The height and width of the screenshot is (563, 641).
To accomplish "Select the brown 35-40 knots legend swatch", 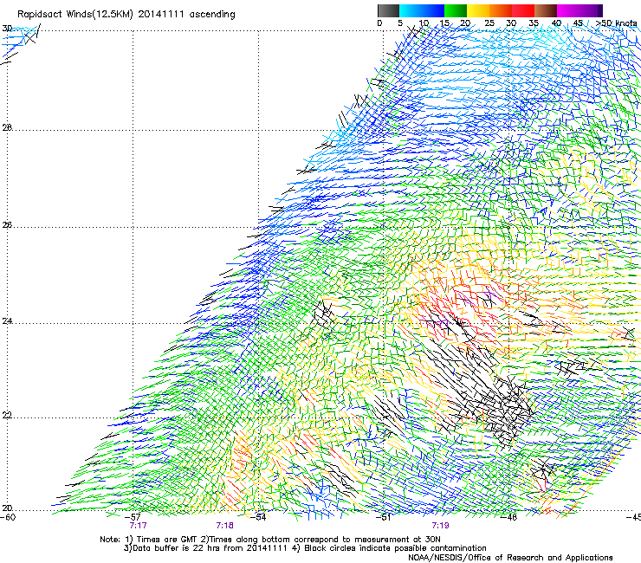I will click(546, 10).
